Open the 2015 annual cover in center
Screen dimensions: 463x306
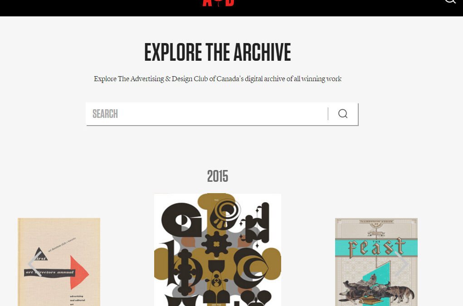click(x=218, y=250)
